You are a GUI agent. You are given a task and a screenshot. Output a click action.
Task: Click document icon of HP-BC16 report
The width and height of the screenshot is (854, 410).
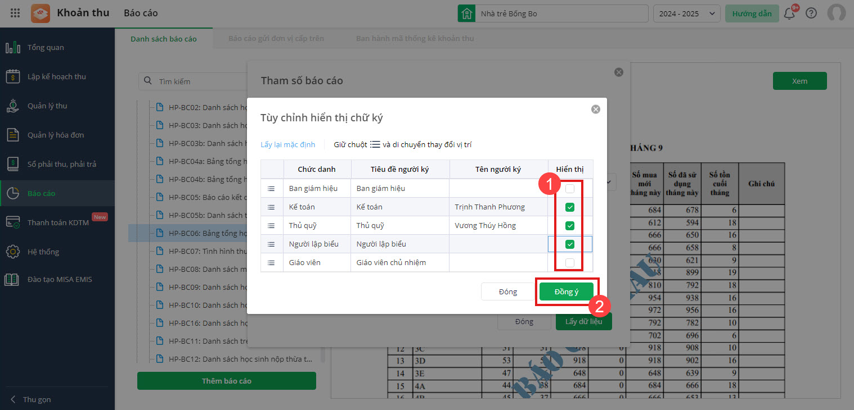click(x=159, y=323)
